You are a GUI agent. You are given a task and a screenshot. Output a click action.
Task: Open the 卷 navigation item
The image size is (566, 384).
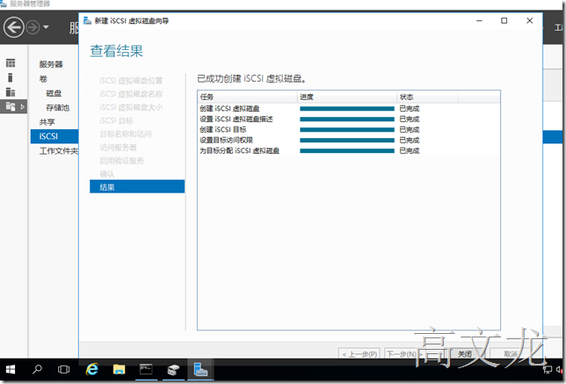43,79
